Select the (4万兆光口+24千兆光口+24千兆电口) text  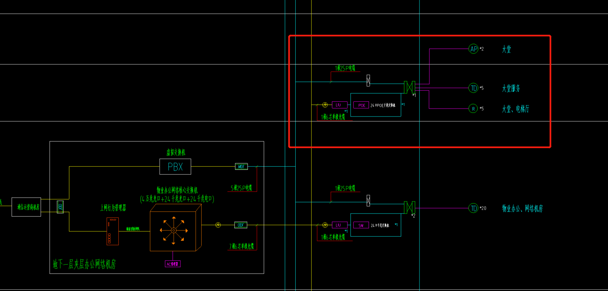(177, 199)
